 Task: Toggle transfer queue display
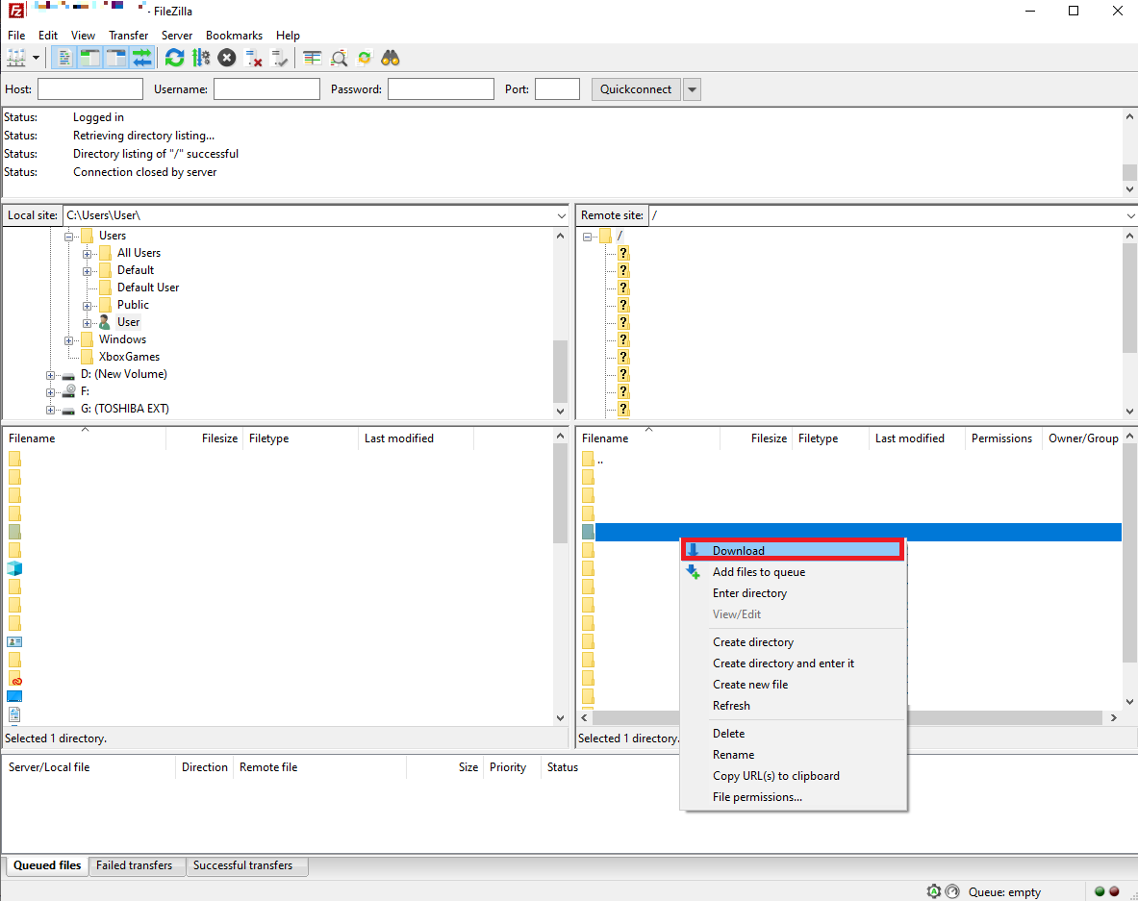click(142, 58)
